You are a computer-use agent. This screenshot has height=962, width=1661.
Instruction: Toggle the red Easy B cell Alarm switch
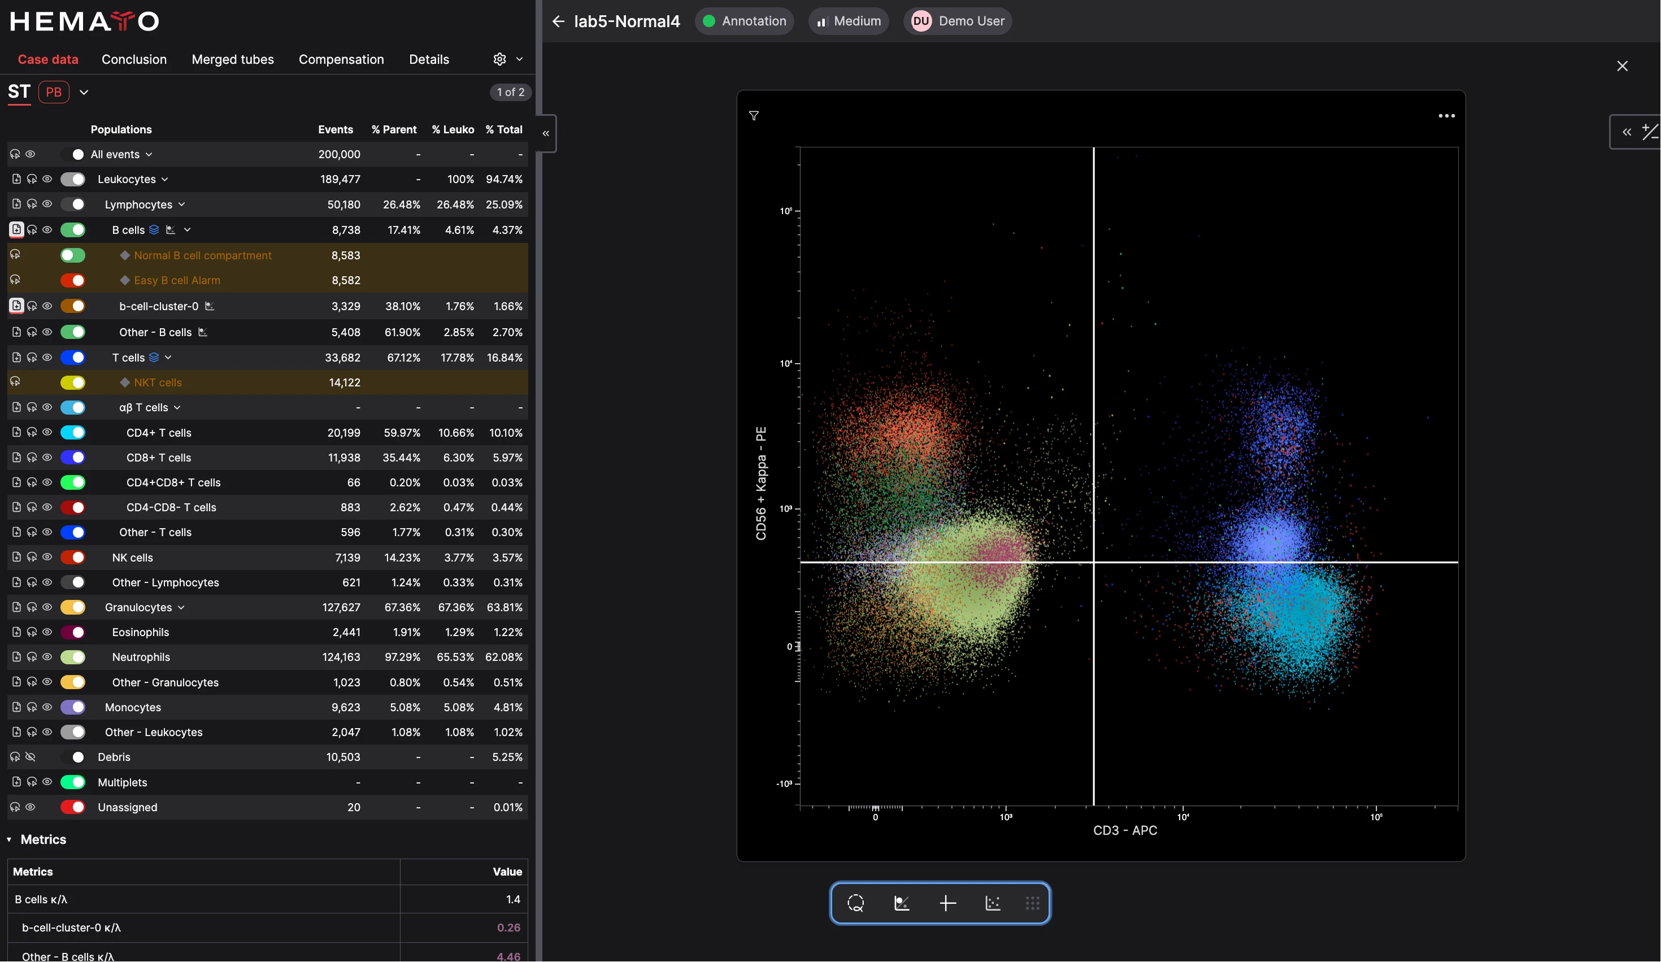pos(72,281)
